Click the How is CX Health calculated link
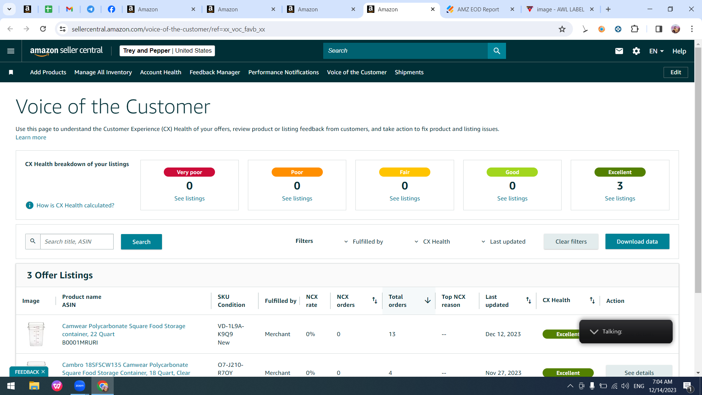The height and width of the screenshot is (395, 702). coord(75,206)
